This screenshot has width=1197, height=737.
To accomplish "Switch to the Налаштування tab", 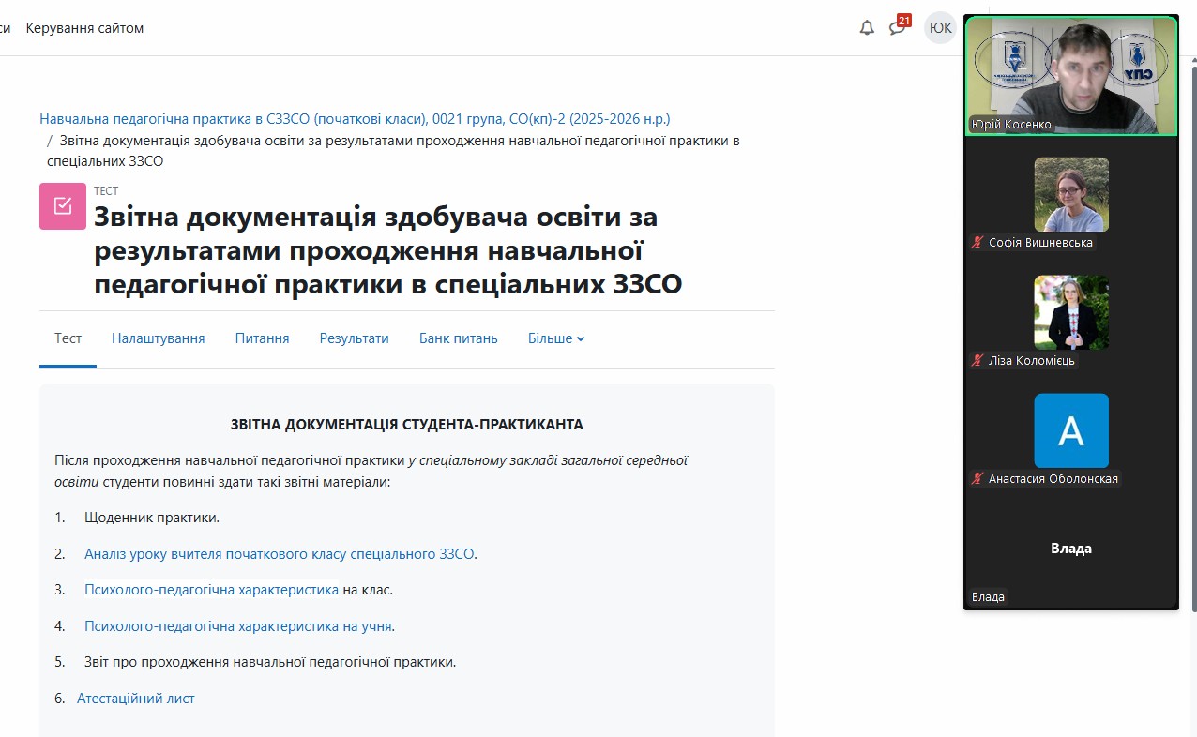I will pyautogui.click(x=158, y=338).
